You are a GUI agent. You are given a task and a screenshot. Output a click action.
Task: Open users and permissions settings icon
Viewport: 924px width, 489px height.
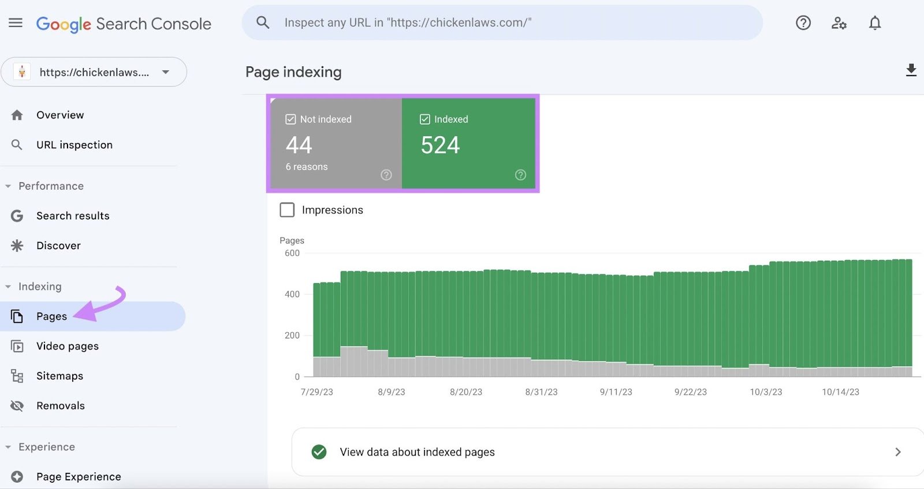click(839, 23)
